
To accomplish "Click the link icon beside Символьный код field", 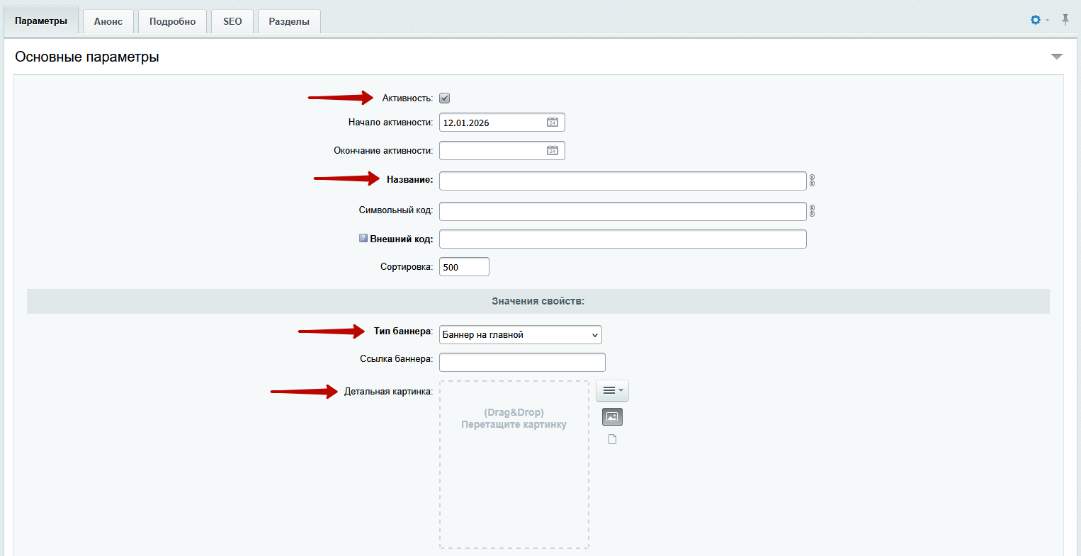I will tap(812, 211).
